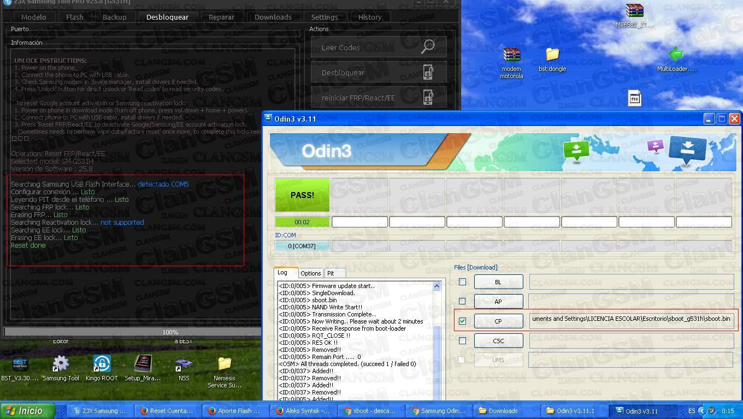
Task: Open the sboot - desca taskbar button
Action: pyautogui.click(x=371, y=411)
